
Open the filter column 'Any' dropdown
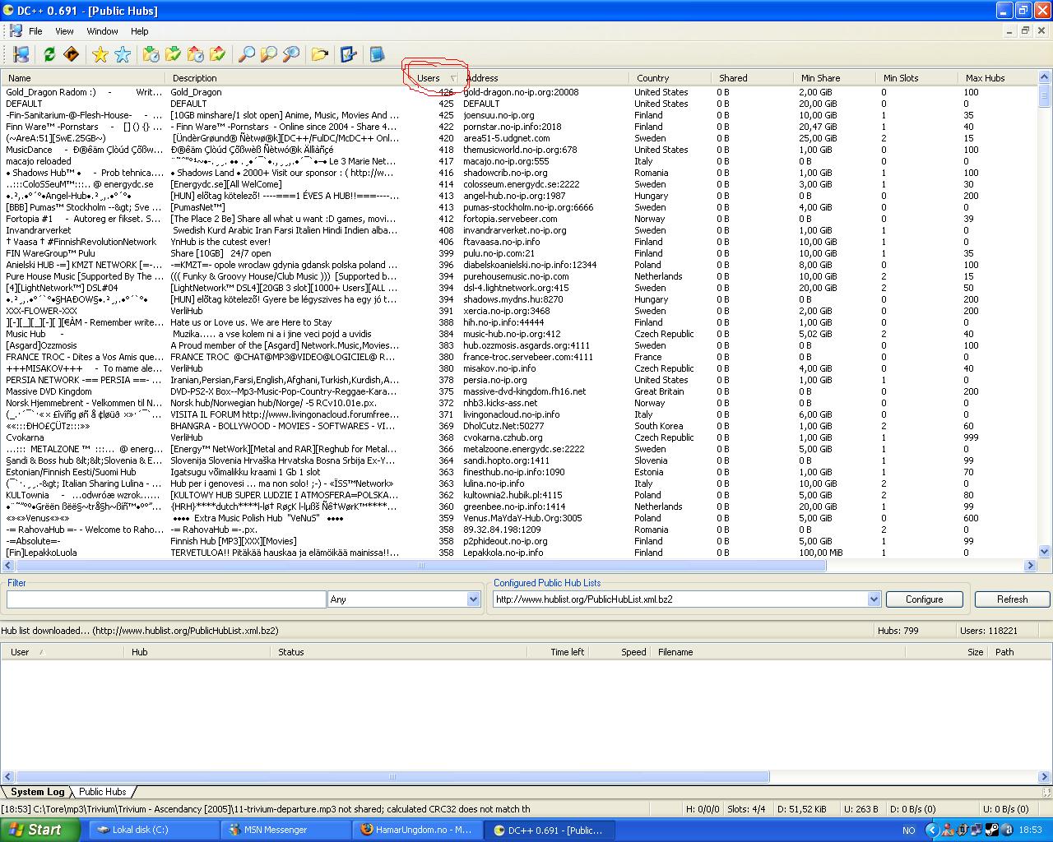473,599
